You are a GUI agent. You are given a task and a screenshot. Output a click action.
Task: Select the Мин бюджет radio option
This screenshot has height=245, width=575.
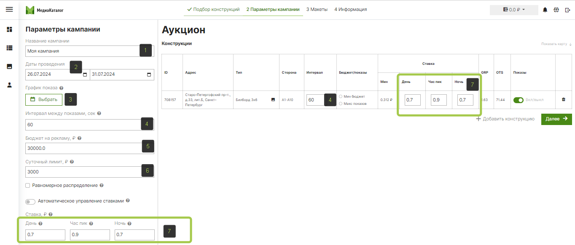click(x=341, y=96)
